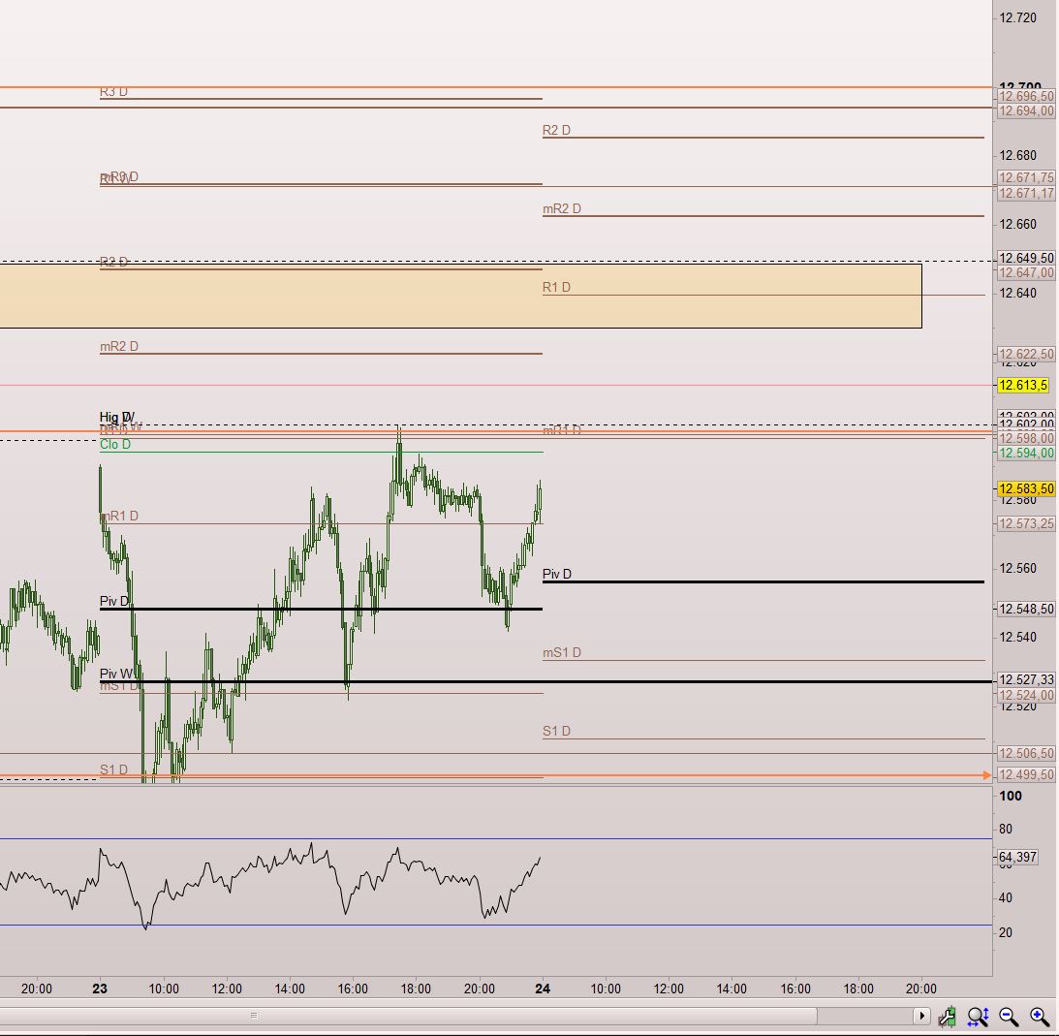This screenshot has width=1059, height=1036.
Task: Click the 12.622,50 price label
Action: [x=1026, y=354]
